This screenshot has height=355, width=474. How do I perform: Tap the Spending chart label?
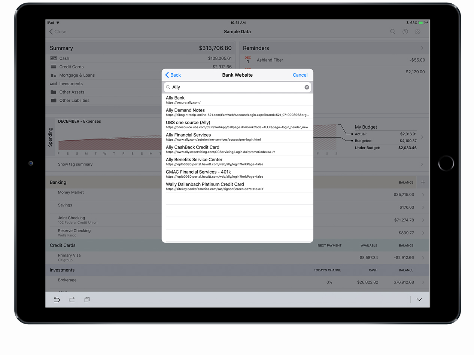coord(51,137)
